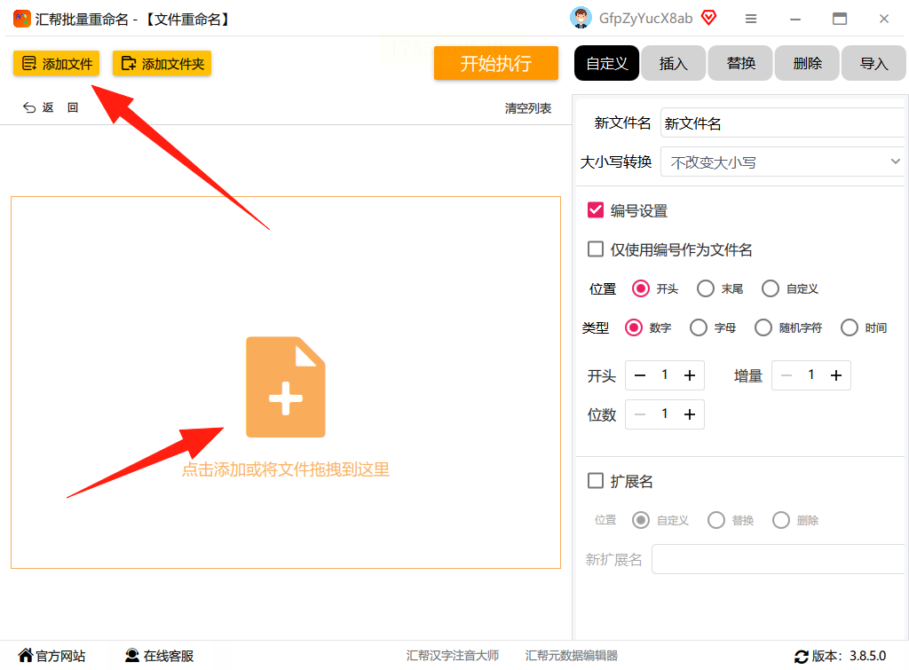
Task: Select 末尾 position radio button
Action: tap(706, 288)
